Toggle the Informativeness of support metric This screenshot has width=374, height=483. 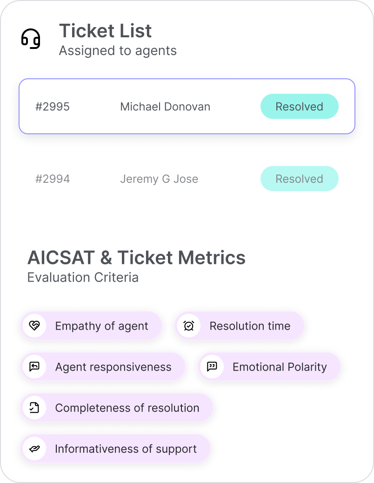point(115,448)
